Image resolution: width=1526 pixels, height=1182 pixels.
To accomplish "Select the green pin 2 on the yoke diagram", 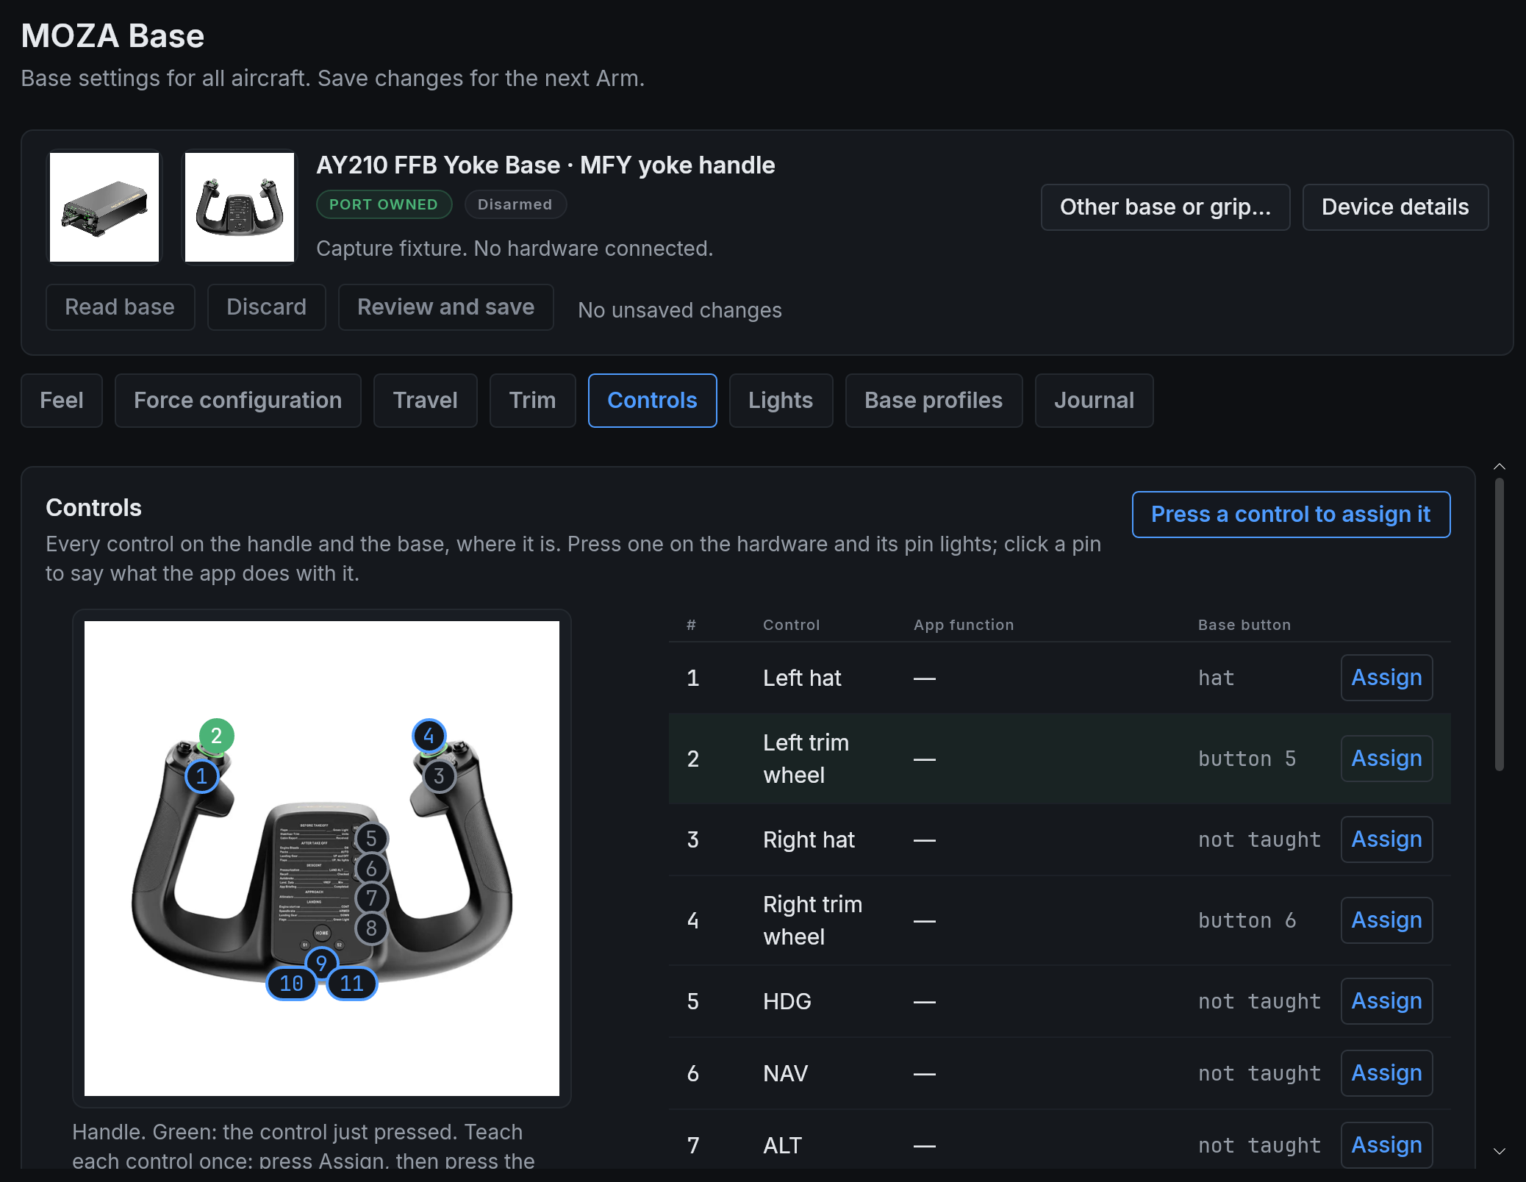I will (216, 736).
